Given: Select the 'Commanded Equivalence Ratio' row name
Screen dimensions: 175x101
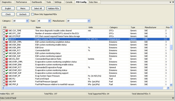Looking at the screenshot, I should [x=48, y=59].
